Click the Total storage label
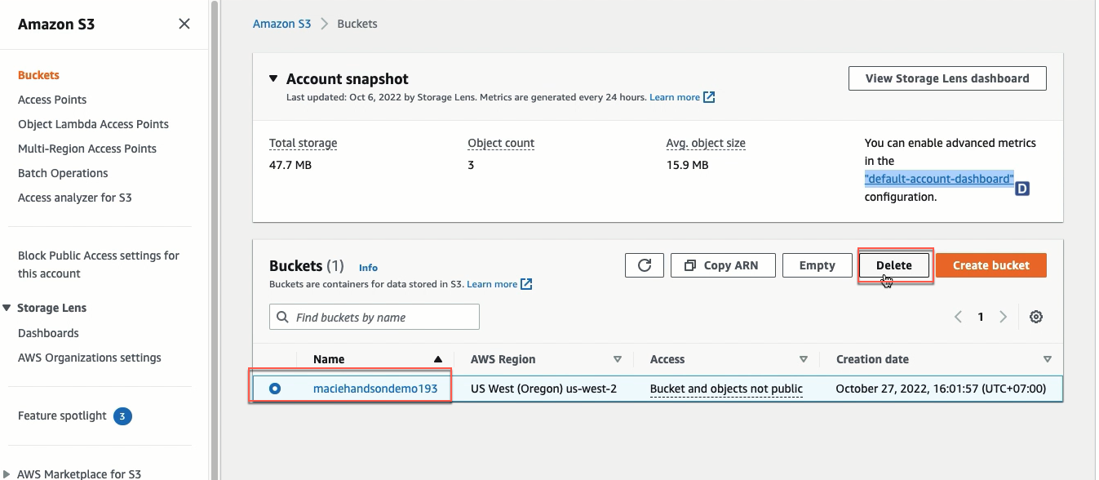This screenshot has height=480, width=1099. pos(303,143)
